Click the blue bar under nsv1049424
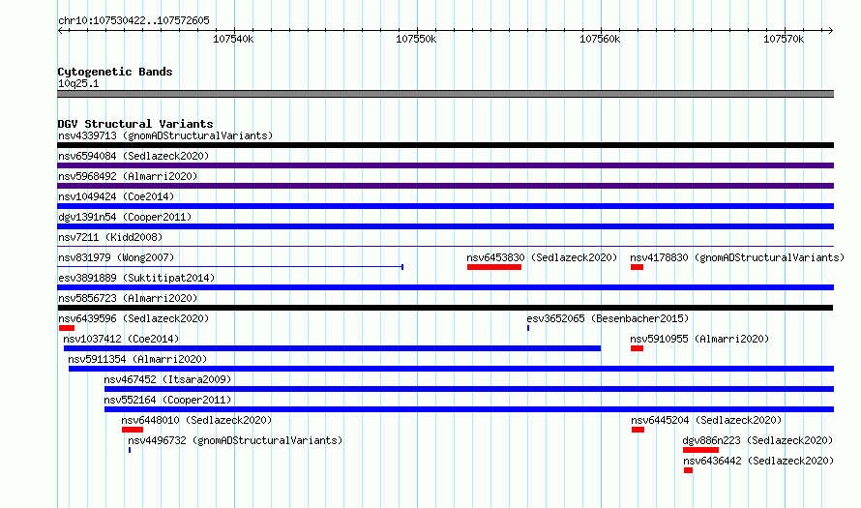 [445, 206]
